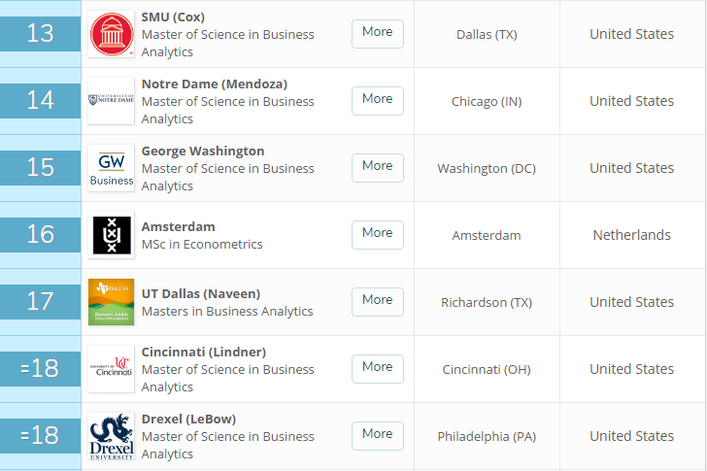
Task: Click the University of Amsterdam logo
Action: coord(111,235)
